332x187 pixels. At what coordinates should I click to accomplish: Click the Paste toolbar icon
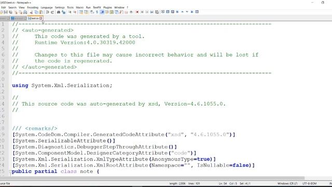pyautogui.click(x=41, y=12)
